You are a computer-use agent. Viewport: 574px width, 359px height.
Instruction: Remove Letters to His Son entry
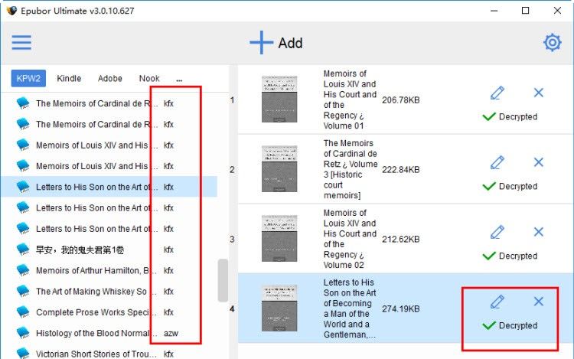point(539,301)
